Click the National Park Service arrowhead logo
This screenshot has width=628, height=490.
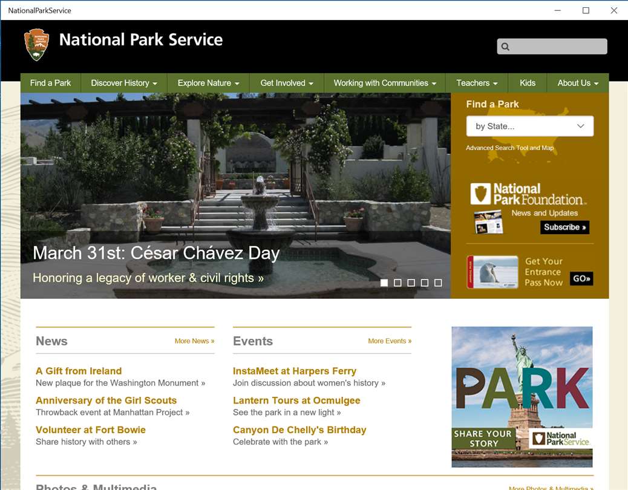(x=36, y=44)
